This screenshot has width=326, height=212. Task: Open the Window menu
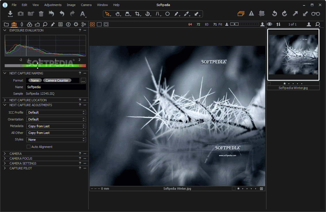102,5
